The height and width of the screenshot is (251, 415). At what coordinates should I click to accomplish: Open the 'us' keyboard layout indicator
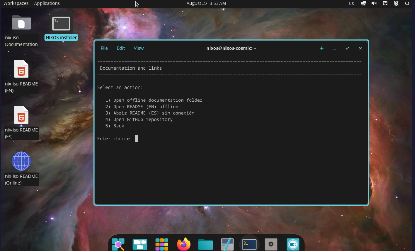click(351, 3)
